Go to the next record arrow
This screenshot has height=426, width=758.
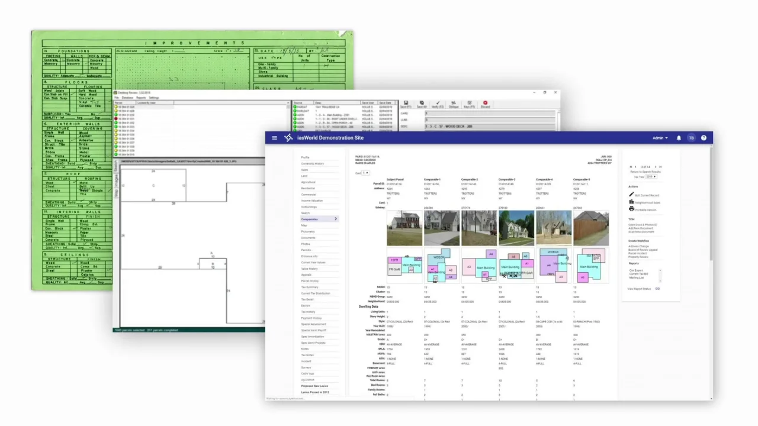tap(655, 167)
